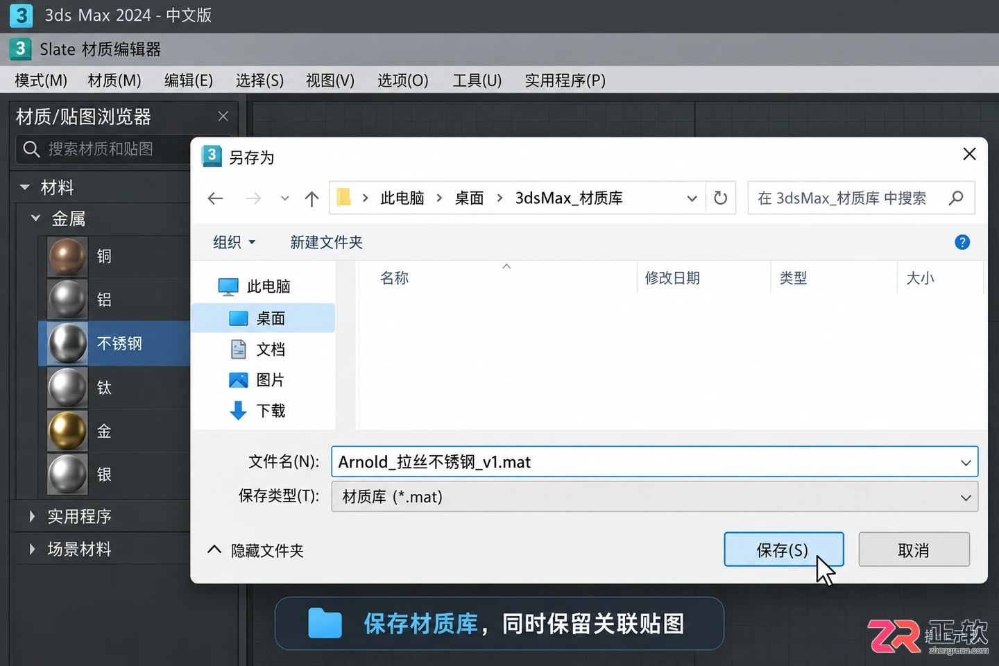Click the 不锈钢 stainless steel sphere thumbnail

click(67, 343)
